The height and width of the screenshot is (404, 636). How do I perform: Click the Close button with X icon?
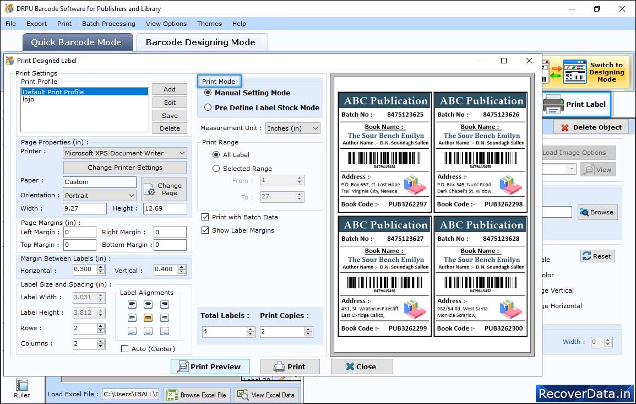[361, 367]
